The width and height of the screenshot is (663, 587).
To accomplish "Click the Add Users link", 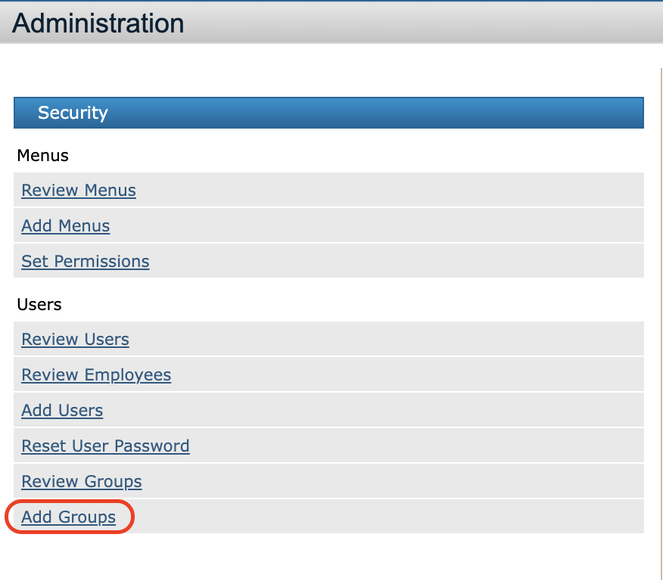I will click(x=62, y=410).
